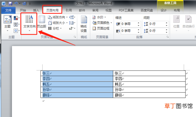Increase spacing before with the stepper

pos(167,23)
